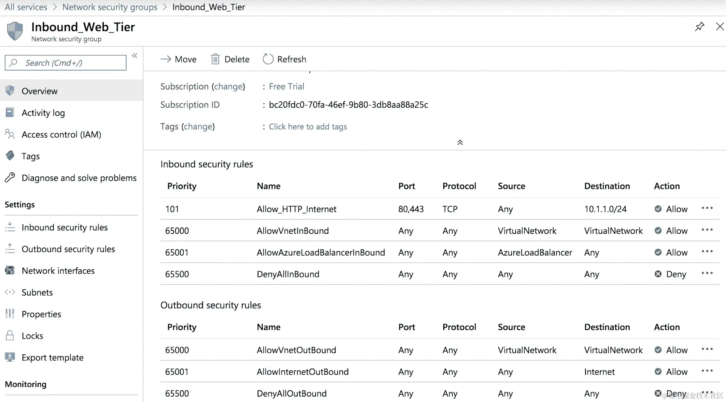Select the AllowVnetInBound rule name
Screen dimensions: 726x402
(x=293, y=230)
